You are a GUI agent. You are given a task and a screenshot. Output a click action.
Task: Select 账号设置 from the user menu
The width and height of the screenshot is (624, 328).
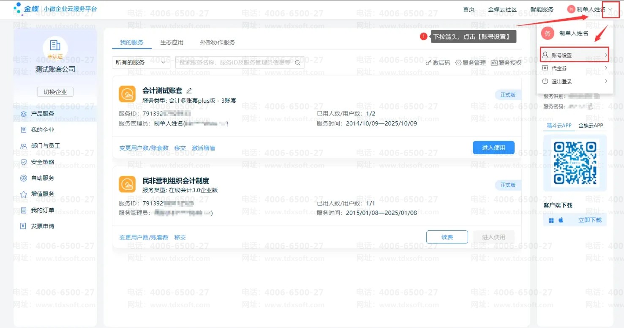pos(562,55)
